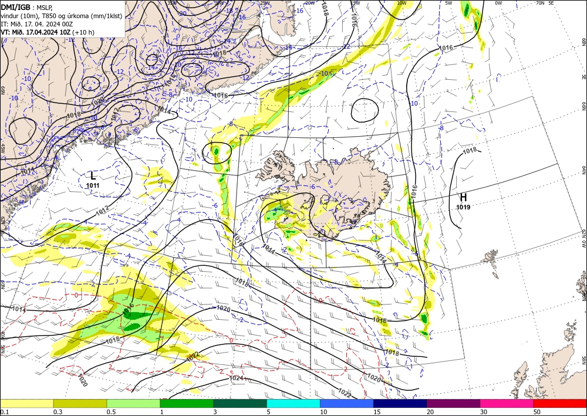Click the navy 15 mm legend swatch
Screen dimensions: 587x416
(400, 403)
